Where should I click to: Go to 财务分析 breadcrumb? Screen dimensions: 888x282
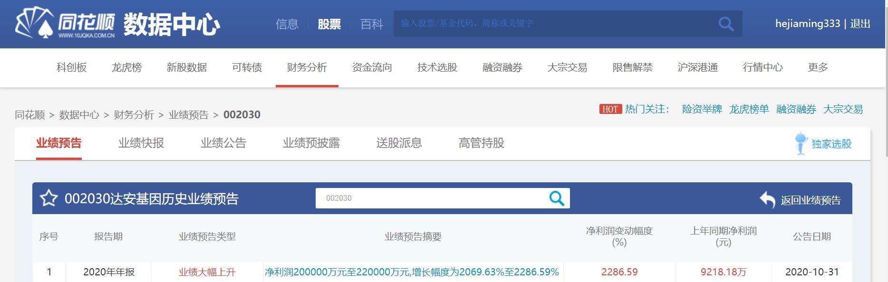click(x=134, y=115)
